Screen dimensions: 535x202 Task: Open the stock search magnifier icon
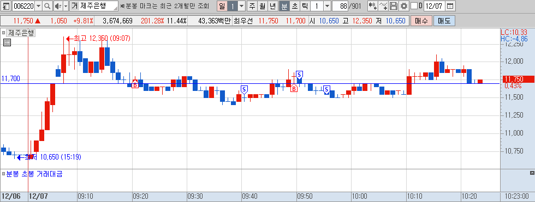point(47,6)
